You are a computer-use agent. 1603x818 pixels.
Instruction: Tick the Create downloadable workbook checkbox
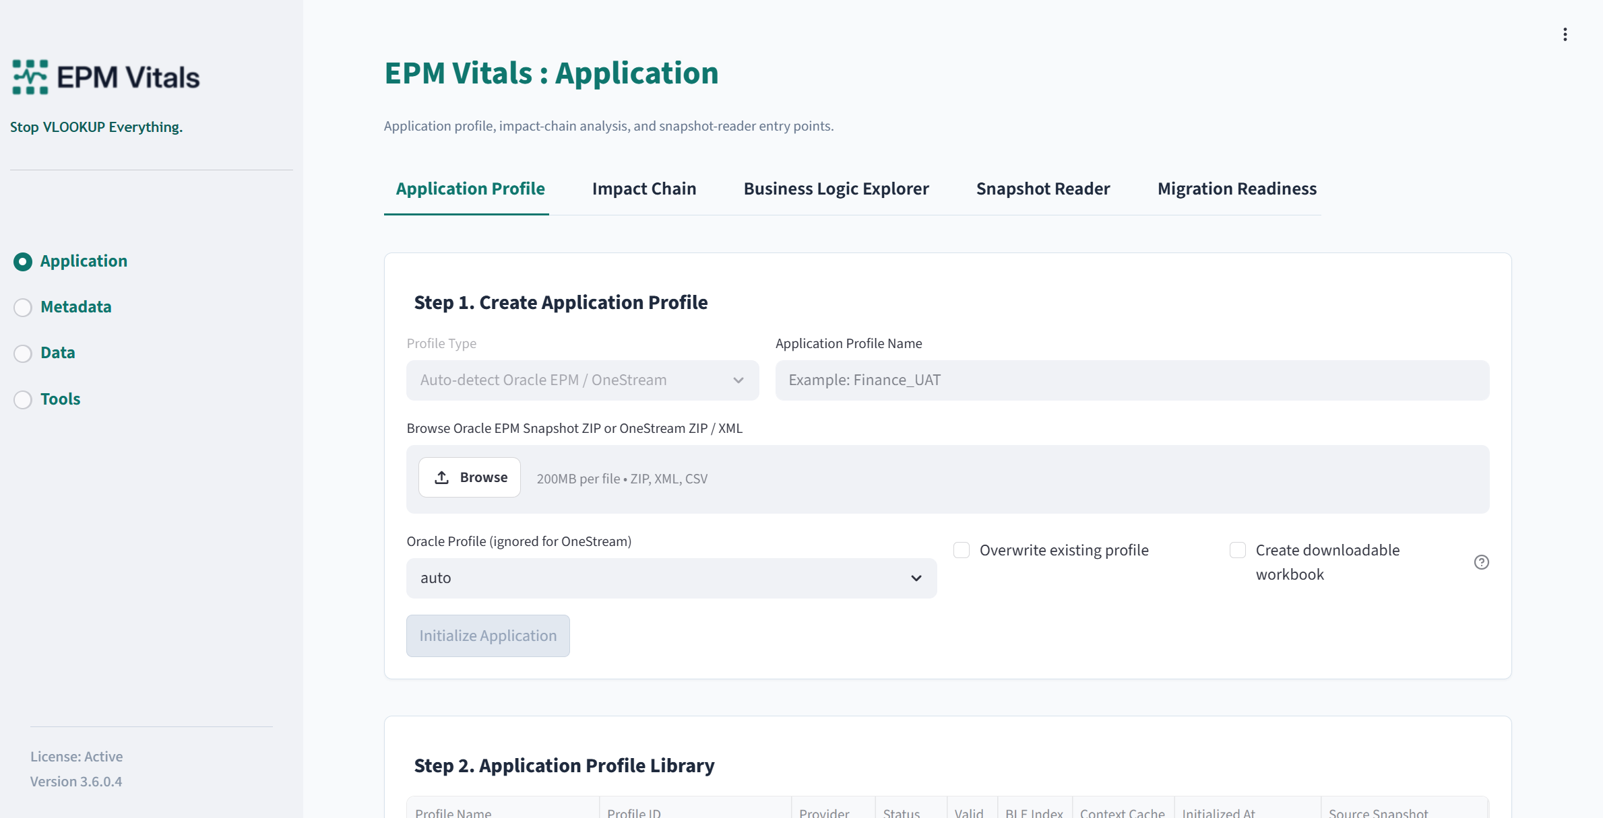pos(1238,550)
